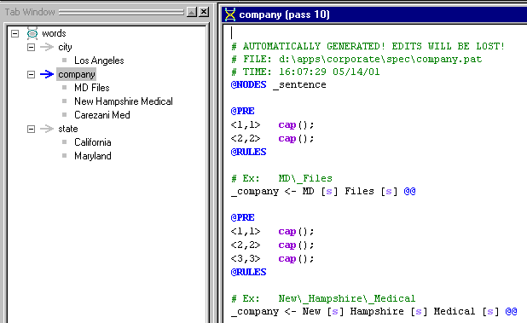Select the words root label

click(x=54, y=33)
